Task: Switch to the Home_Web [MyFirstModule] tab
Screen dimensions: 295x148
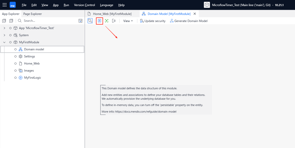Action: (112, 14)
